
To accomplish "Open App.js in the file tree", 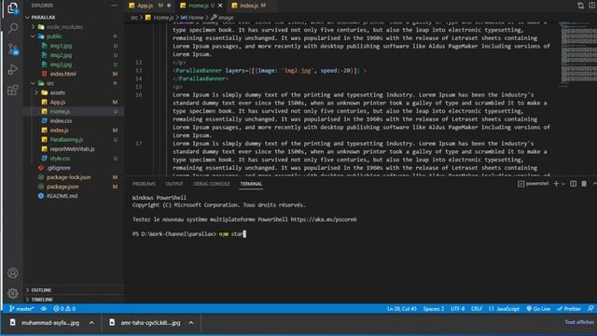I will coord(58,102).
